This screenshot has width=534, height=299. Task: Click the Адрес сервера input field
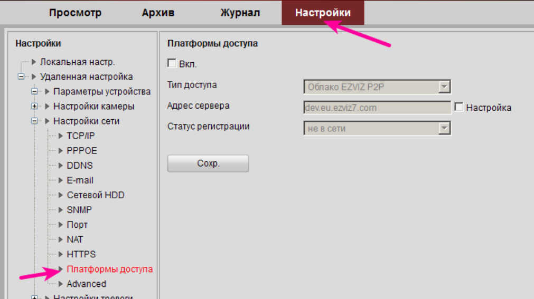click(x=377, y=108)
